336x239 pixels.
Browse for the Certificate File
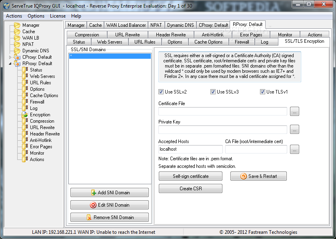point(294,112)
